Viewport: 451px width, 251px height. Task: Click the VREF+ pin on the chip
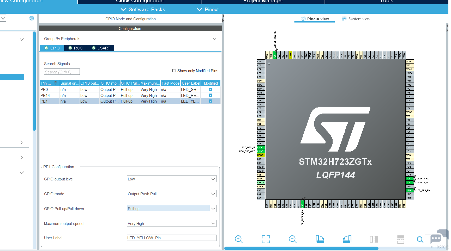pyautogui.click(x=261, y=183)
